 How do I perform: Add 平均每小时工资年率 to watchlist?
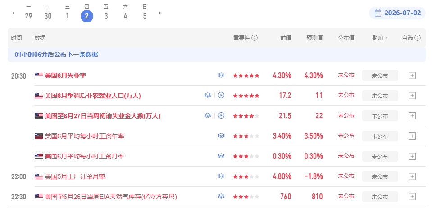(x=412, y=136)
